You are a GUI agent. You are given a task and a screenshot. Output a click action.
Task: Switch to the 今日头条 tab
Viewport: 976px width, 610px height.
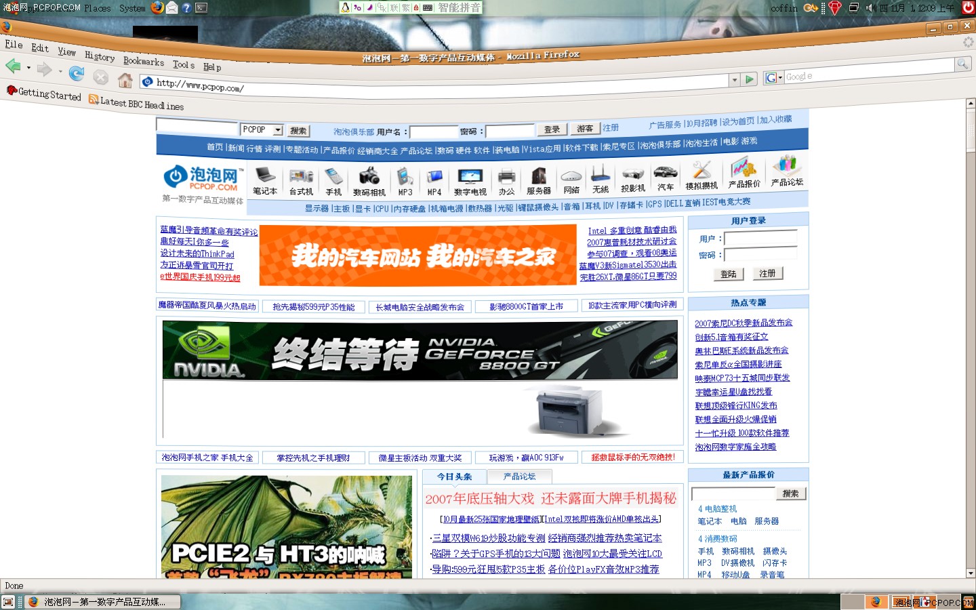tap(454, 476)
